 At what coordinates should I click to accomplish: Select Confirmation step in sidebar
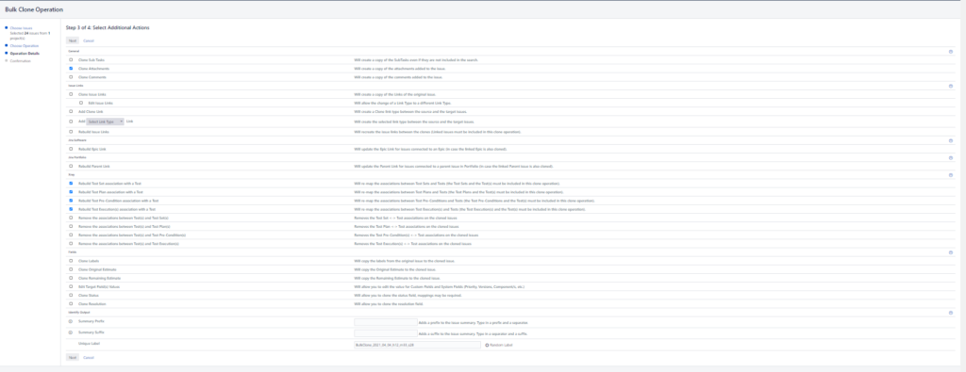[x=21, y=60]
